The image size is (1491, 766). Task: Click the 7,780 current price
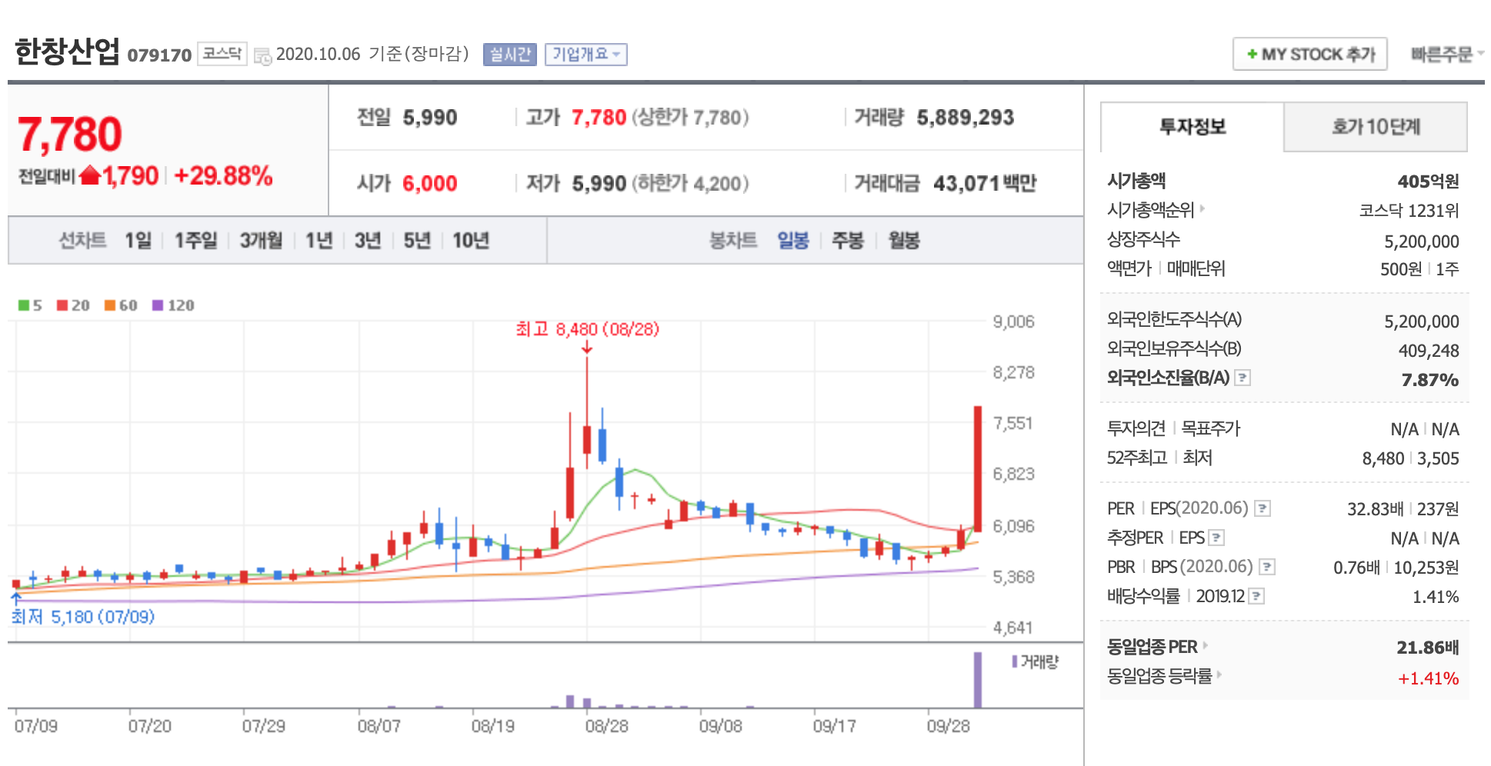click(69, 134)
